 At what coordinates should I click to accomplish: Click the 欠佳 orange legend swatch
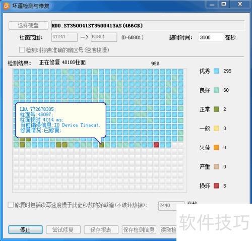216,148
